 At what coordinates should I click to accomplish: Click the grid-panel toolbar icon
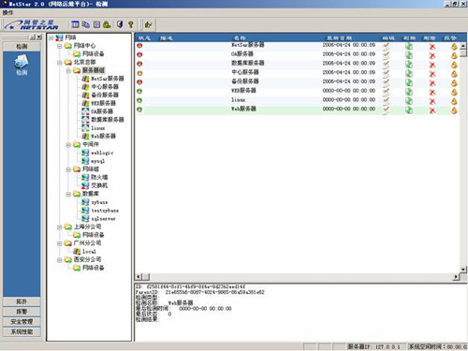tap(96, 24)
